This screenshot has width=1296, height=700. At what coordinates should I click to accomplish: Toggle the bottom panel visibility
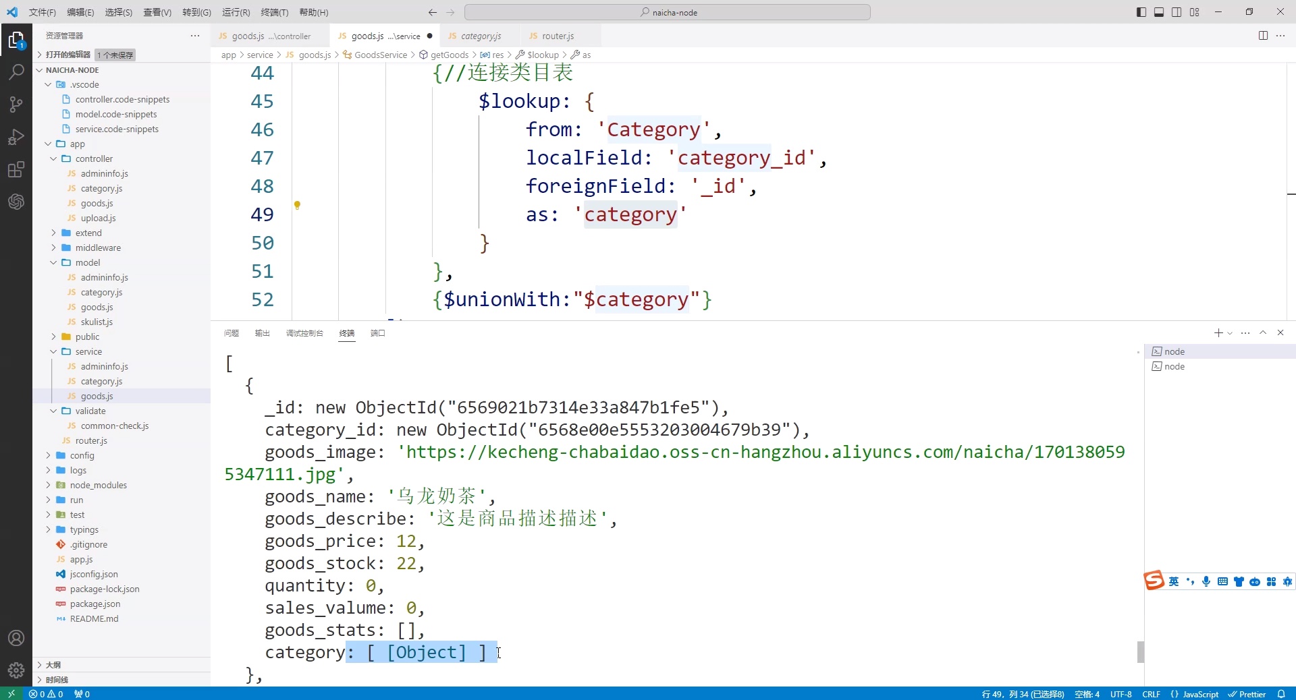click(1160, 12)
